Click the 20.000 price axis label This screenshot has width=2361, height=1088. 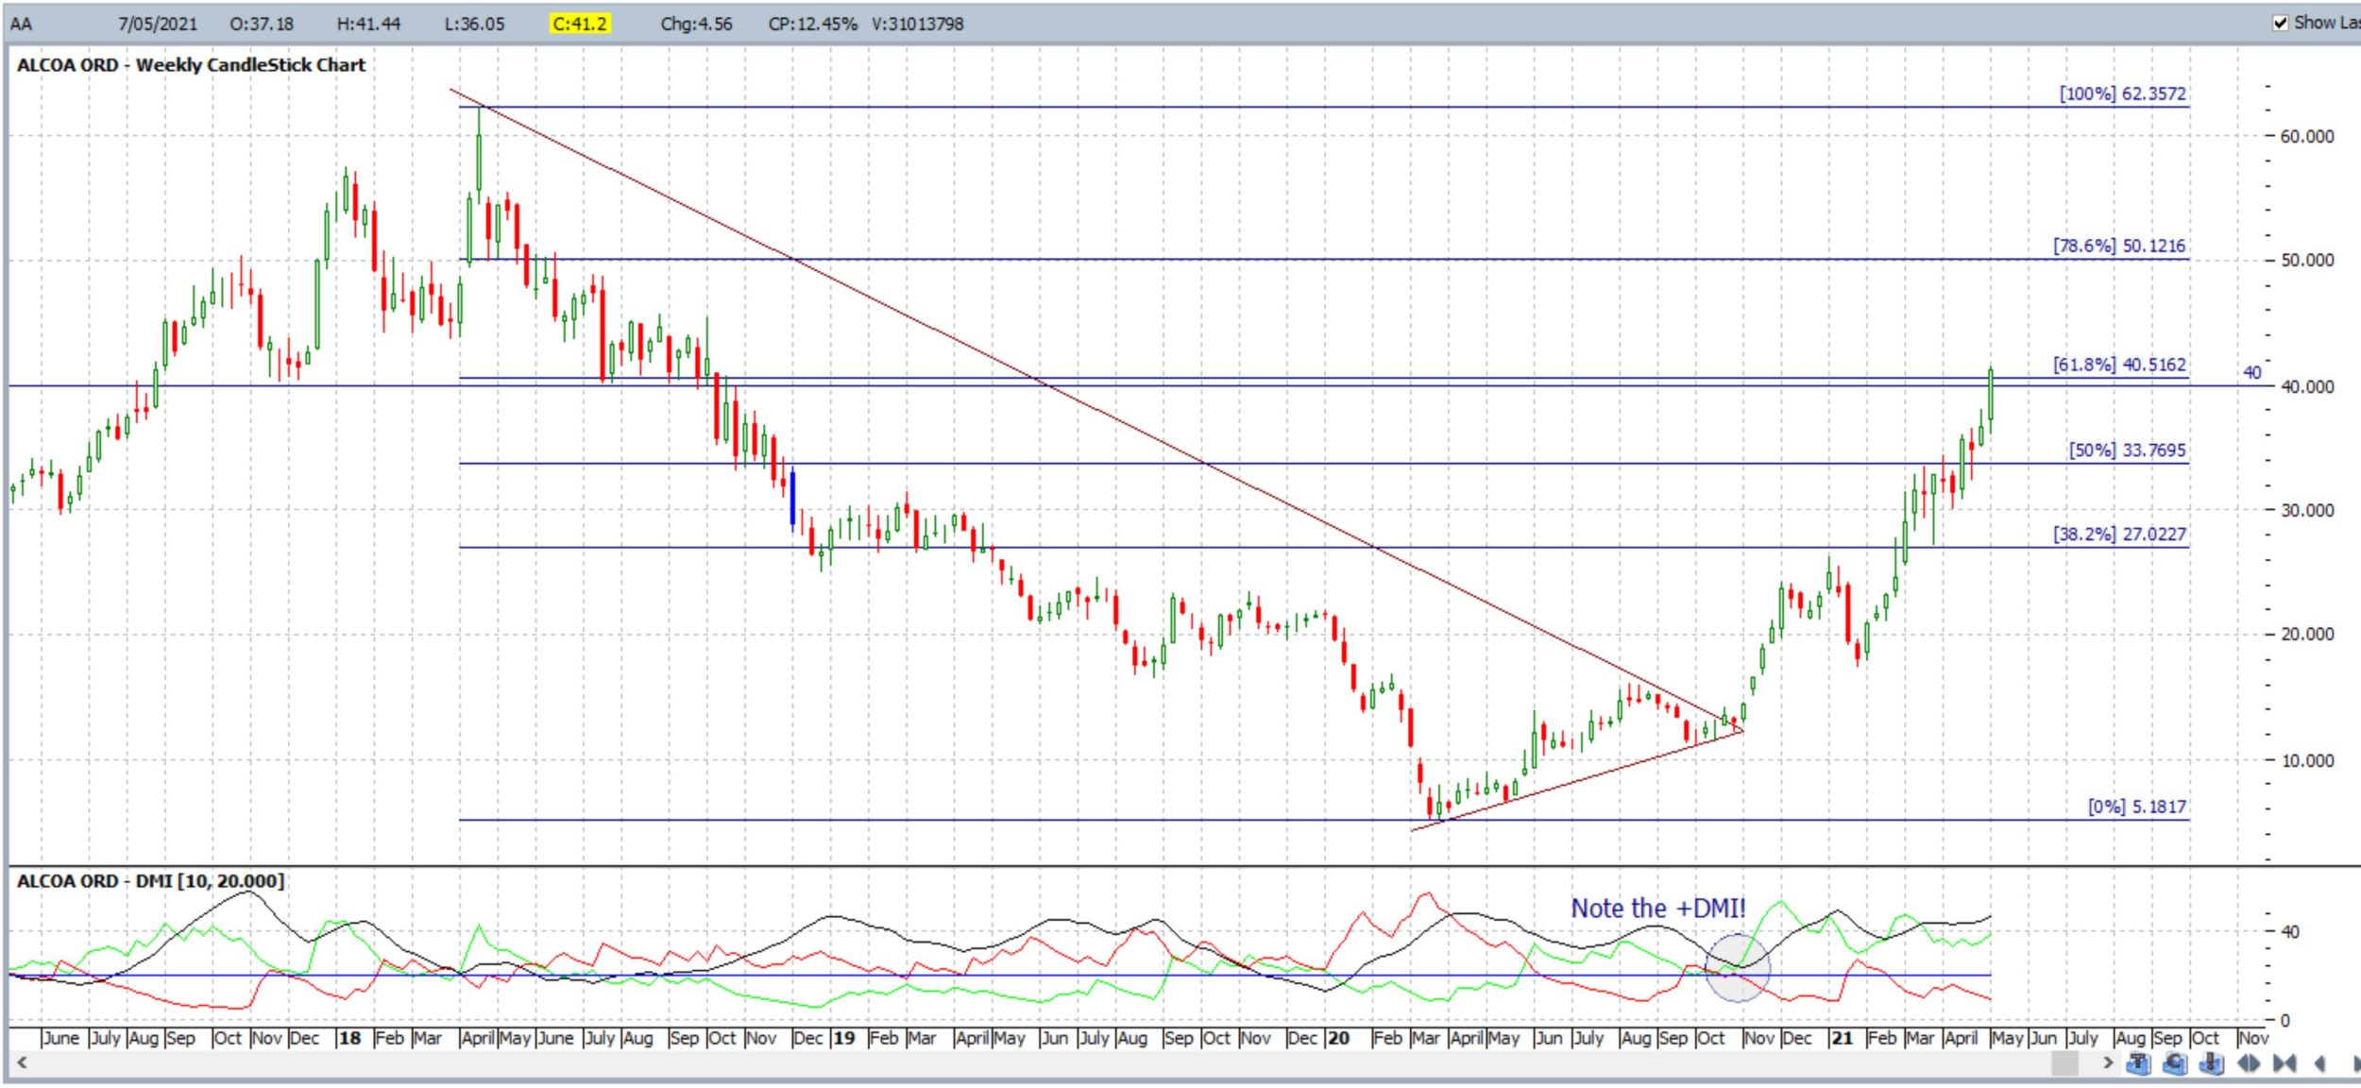point(2307,635)
